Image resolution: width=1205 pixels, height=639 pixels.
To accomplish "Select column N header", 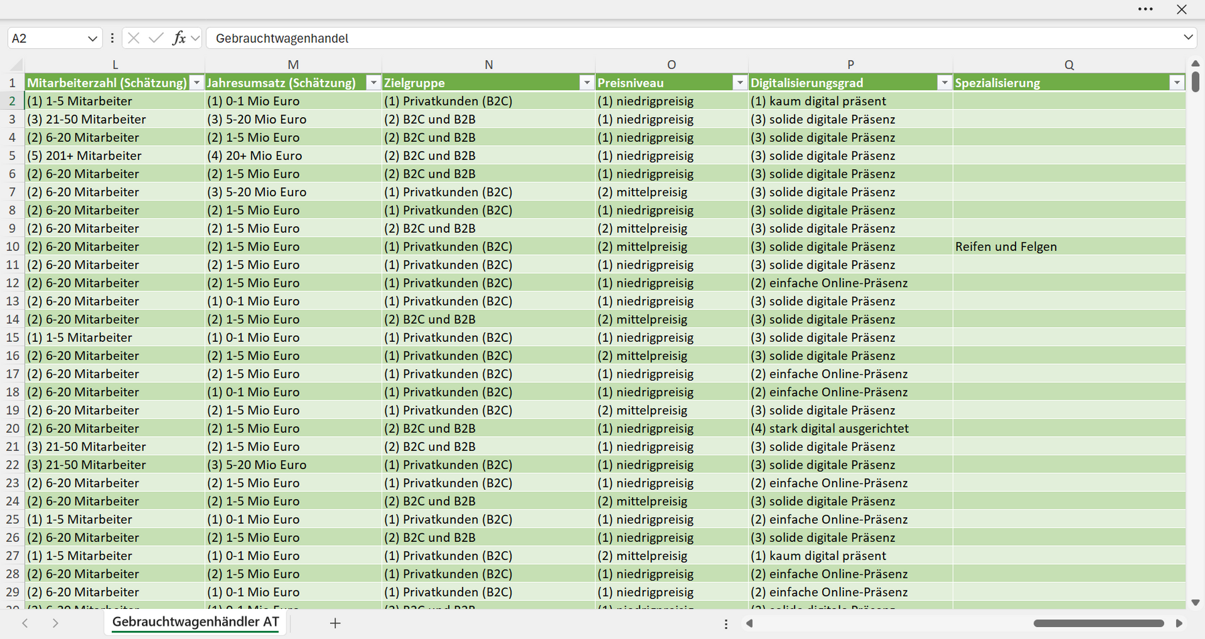I will click(x=489, y=65).
